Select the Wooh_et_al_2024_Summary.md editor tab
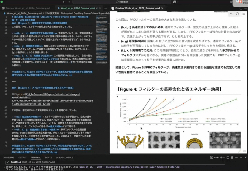248x171 pixels. tap(77, 8)
